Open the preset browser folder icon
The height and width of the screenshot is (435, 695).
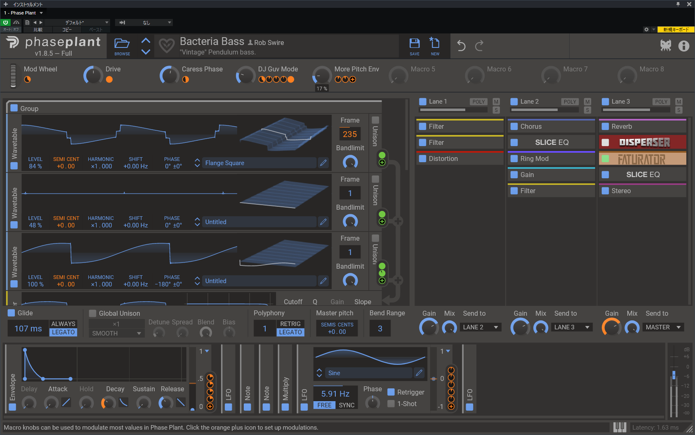122,43
